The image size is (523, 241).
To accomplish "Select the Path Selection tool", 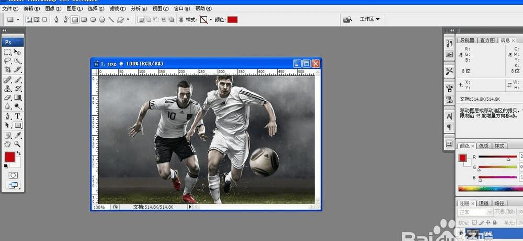I will click(x=7, y=125).
